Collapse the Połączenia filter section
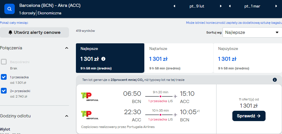Image resolution: width=282 pixels, height=134 pixels. (67, 48)
